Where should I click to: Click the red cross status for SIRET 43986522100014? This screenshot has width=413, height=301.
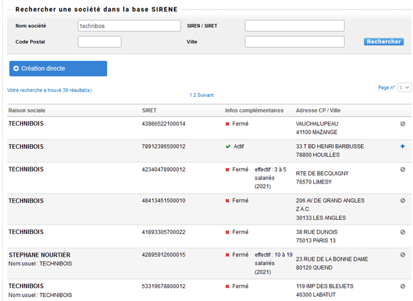tap(227, 124)
